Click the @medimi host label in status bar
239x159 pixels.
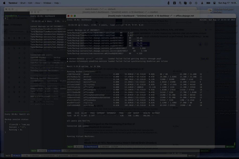point(205,151)
